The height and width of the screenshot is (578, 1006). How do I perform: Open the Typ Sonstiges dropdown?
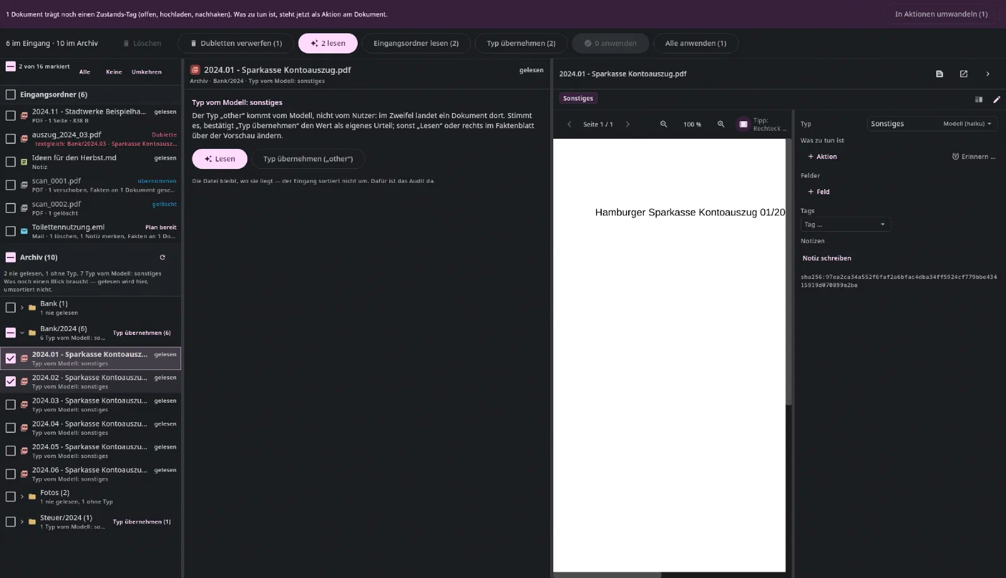point(932,124)
